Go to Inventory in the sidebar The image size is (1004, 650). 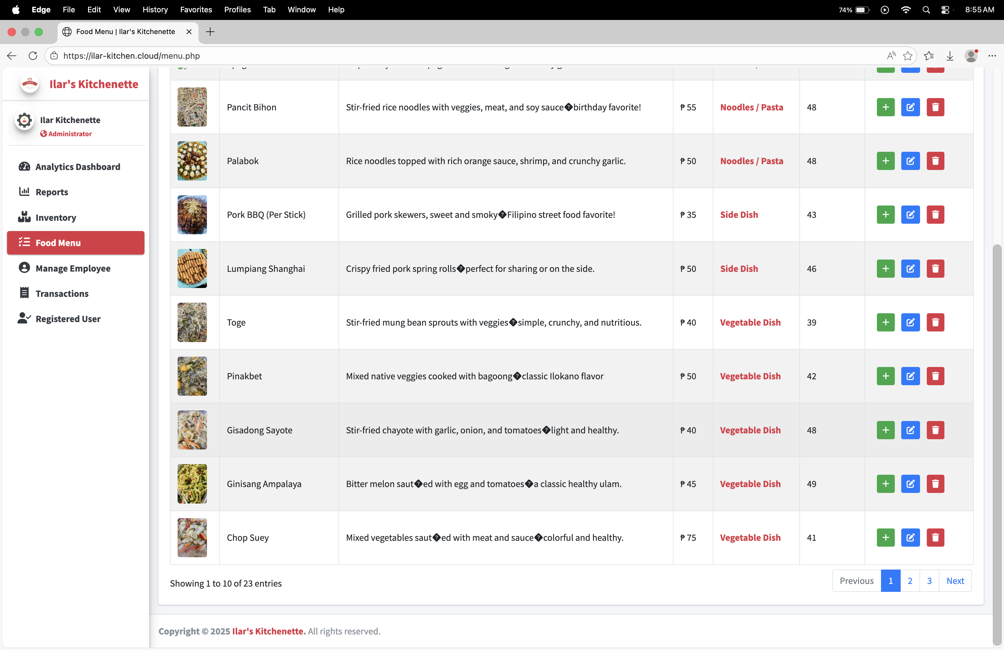coord(56,218)
